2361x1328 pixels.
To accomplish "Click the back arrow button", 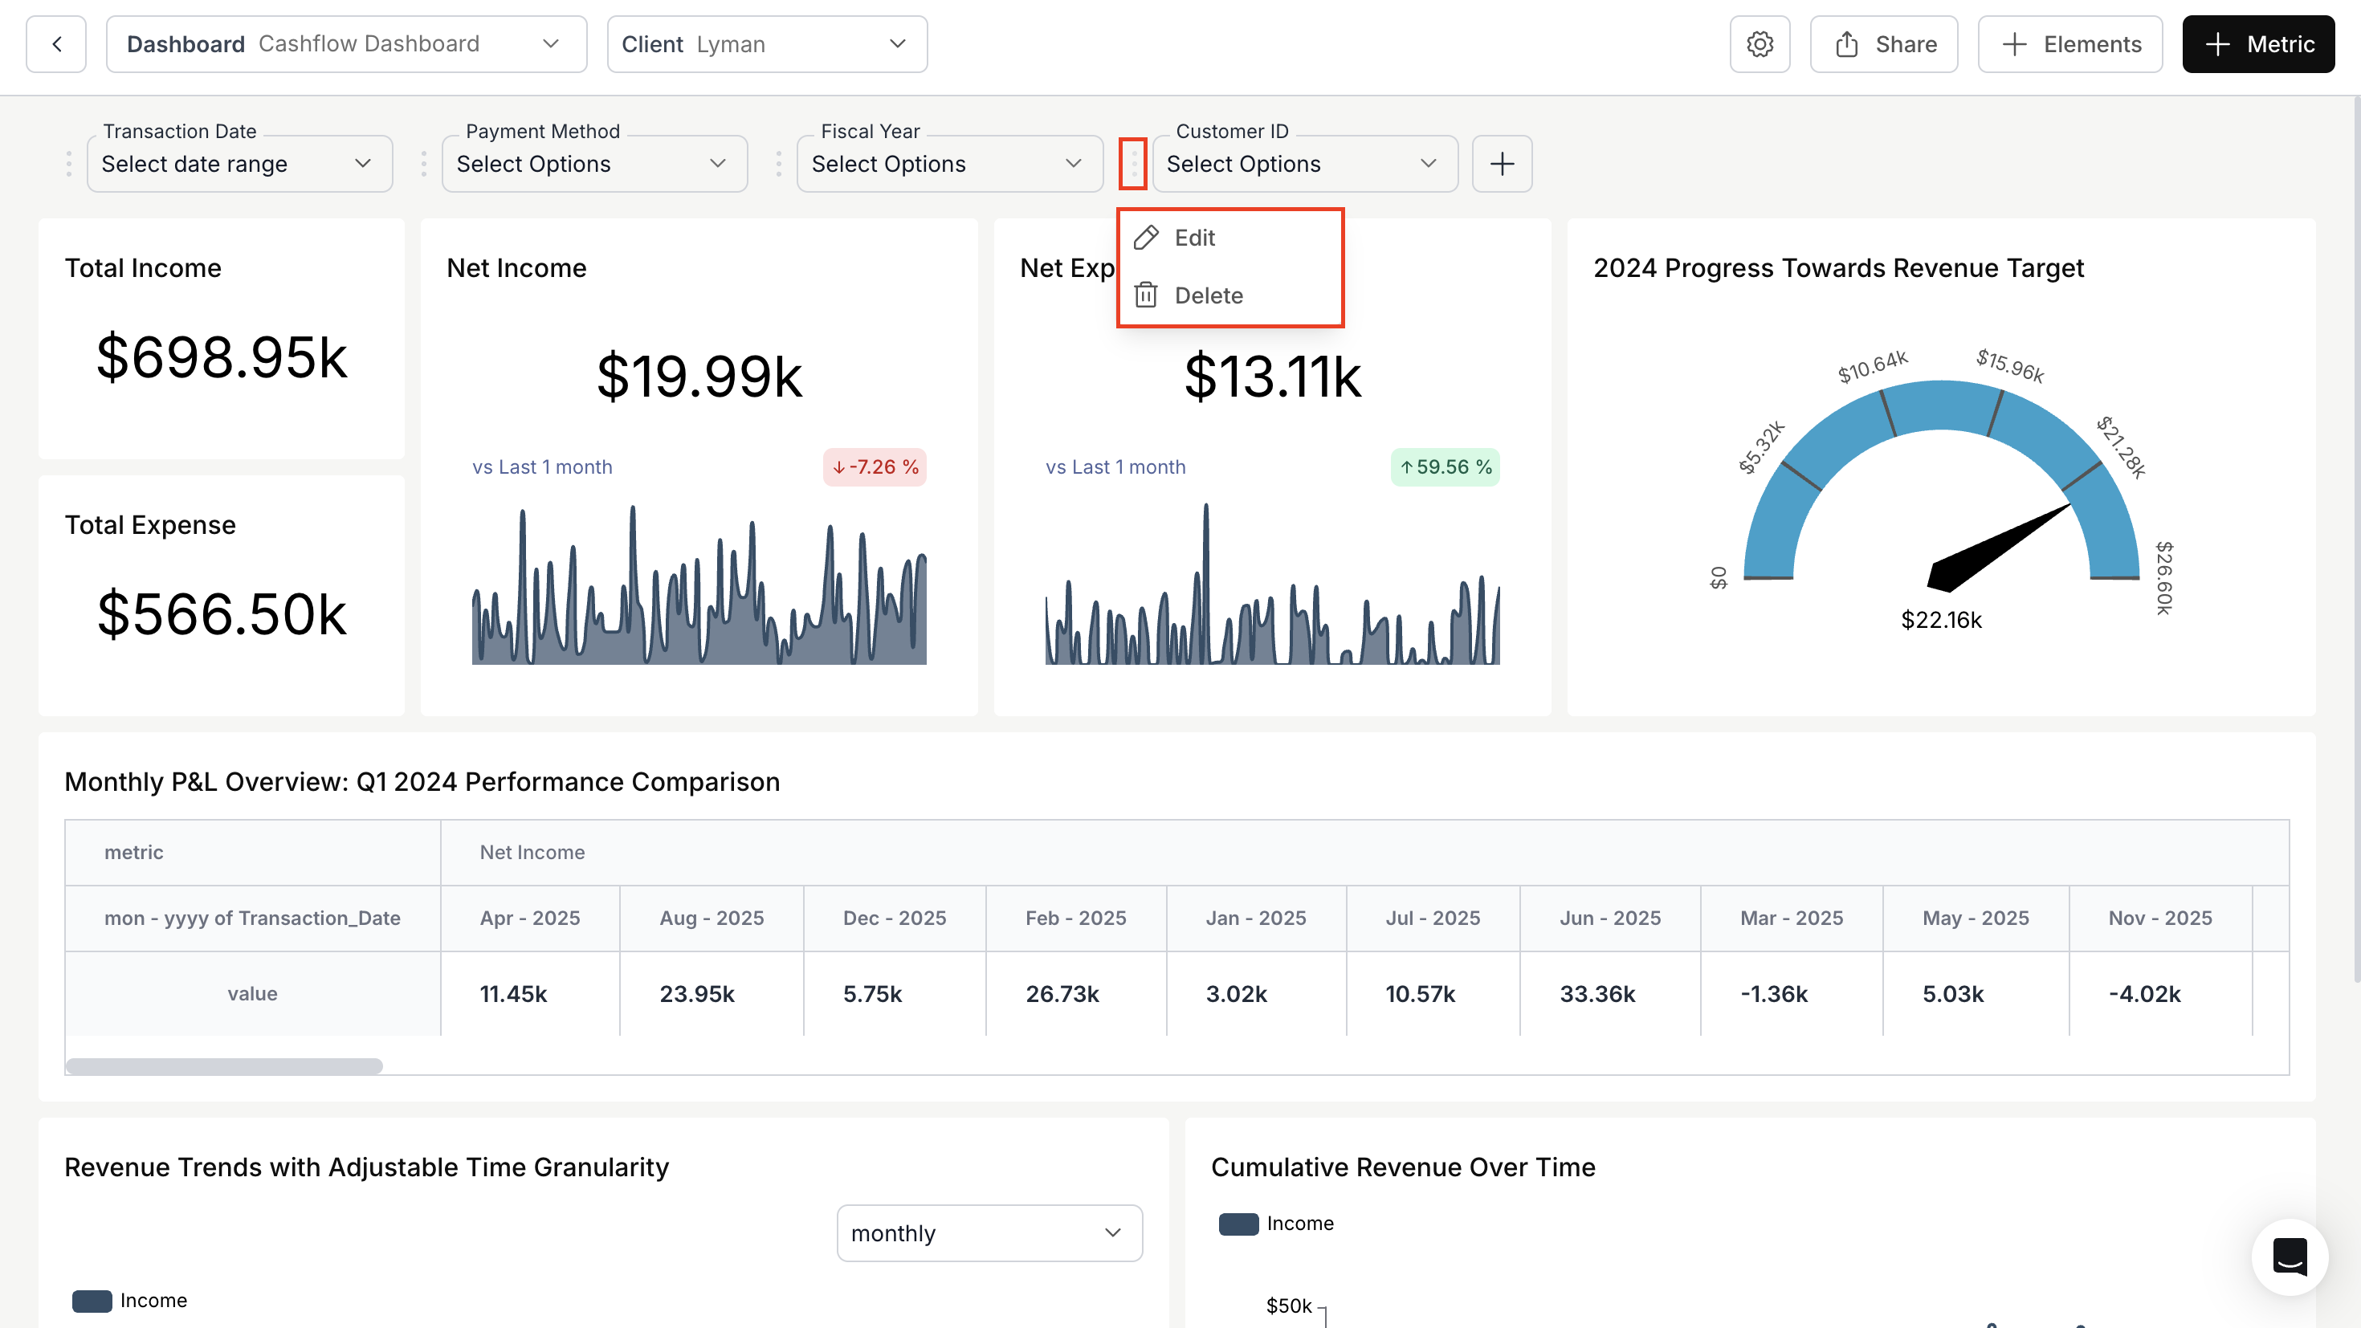I will click(56, 44).
